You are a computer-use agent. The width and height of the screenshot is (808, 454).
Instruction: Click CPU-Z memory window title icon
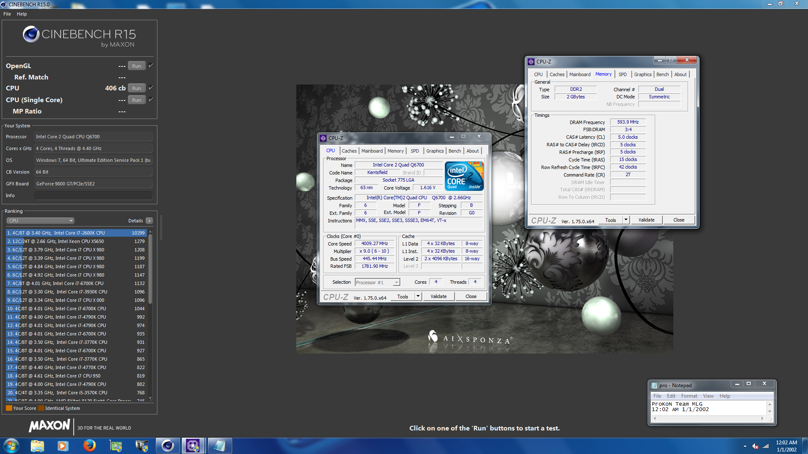532,61
